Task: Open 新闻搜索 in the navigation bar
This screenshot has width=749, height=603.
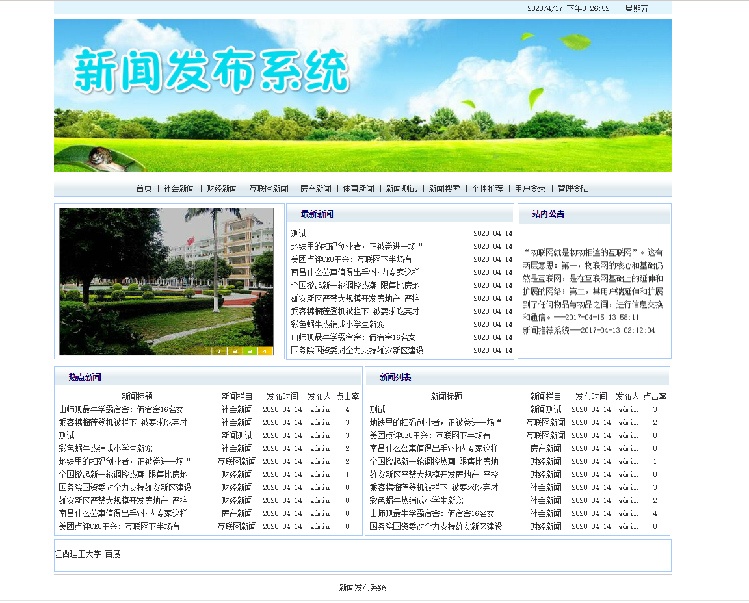Action: pos(444,188)
